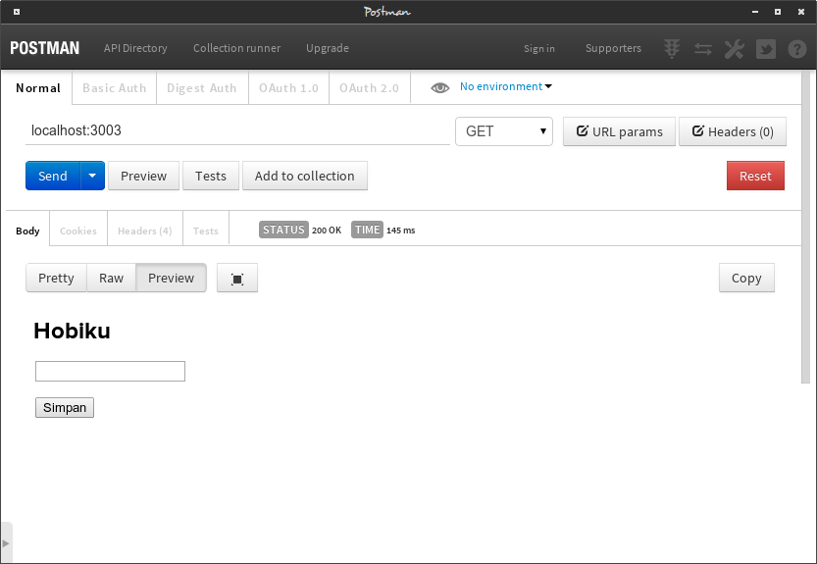The width and height of the screenshot is (817, 564).
Task: Open the response Headers (4) tab
Action: click(x=145, y=231)
